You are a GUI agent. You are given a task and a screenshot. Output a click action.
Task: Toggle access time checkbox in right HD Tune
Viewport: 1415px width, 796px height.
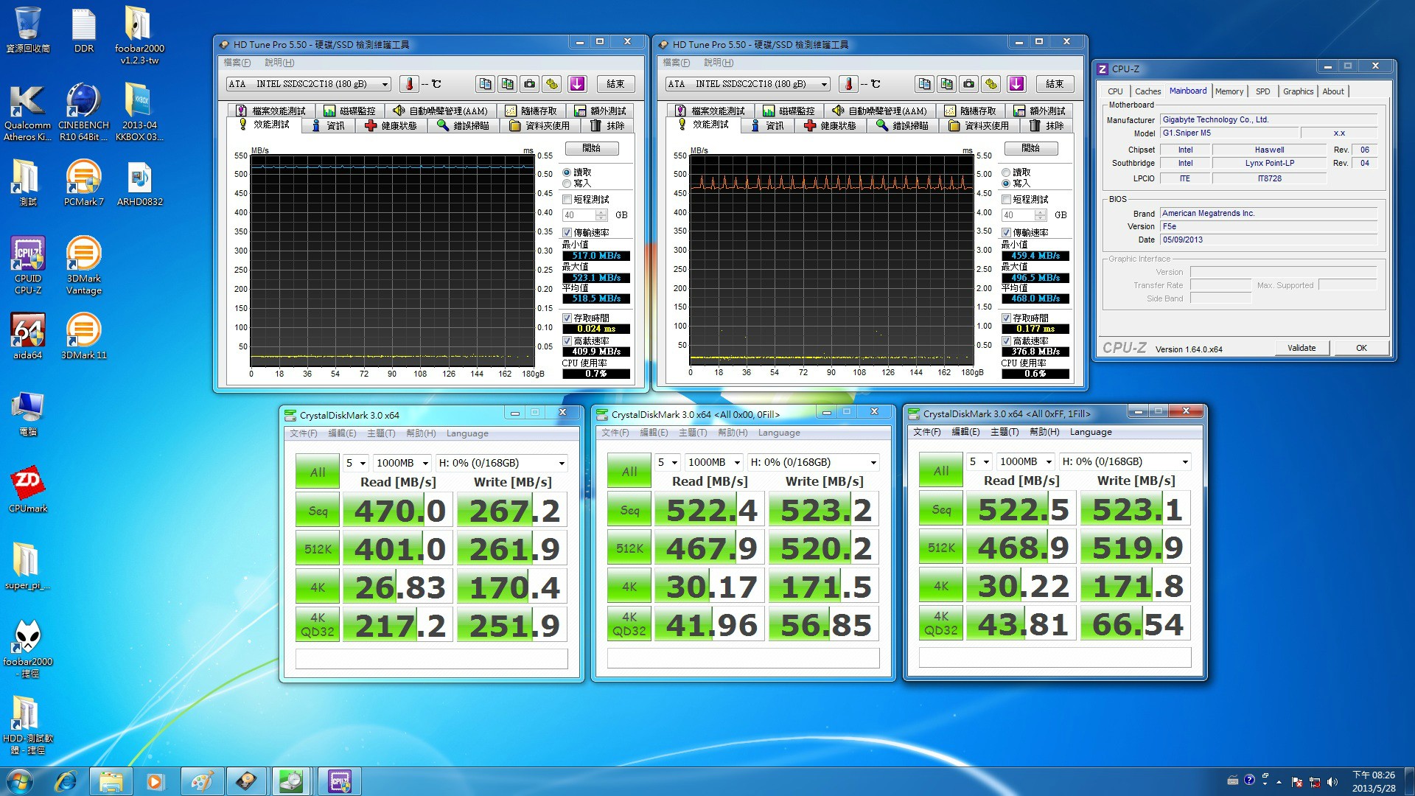1006,318
